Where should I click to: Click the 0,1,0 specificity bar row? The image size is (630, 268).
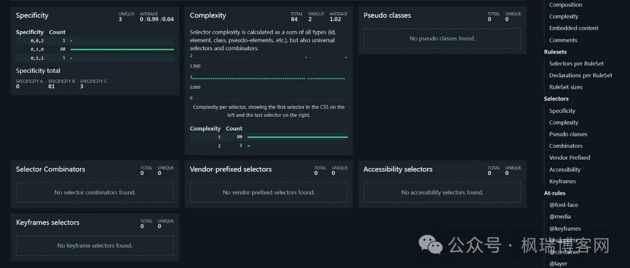point(95,49)
